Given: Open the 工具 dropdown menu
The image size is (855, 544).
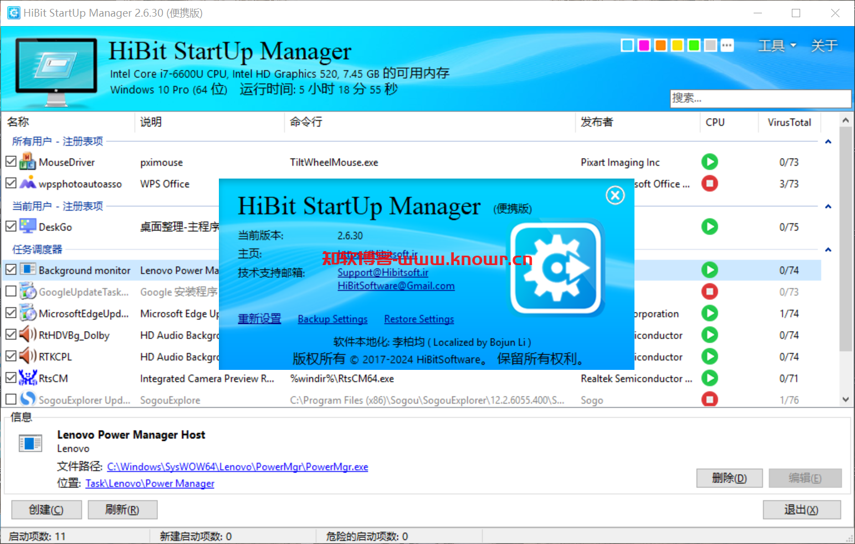Looking at the screenshot, I should (777, 45).
